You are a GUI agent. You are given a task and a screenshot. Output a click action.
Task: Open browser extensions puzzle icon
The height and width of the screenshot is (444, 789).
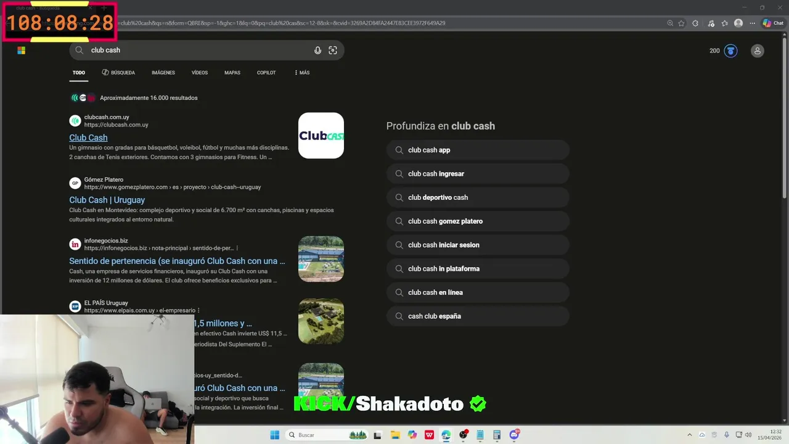[695, 23]
